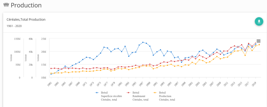Click the teal download button
Viewport: 267px width, 107px height.
tap(259, 21)
